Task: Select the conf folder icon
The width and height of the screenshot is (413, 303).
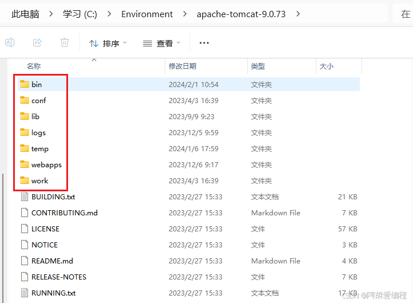Action: (x=25, y=100)
